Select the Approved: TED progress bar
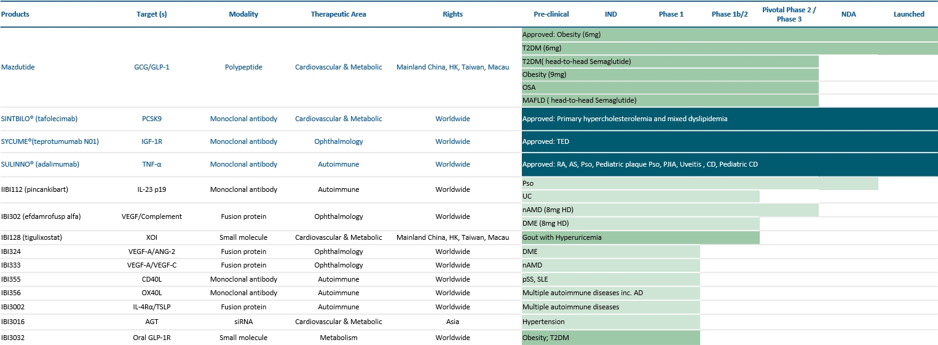This screenshot has width=938, height=345. point(730,141)
